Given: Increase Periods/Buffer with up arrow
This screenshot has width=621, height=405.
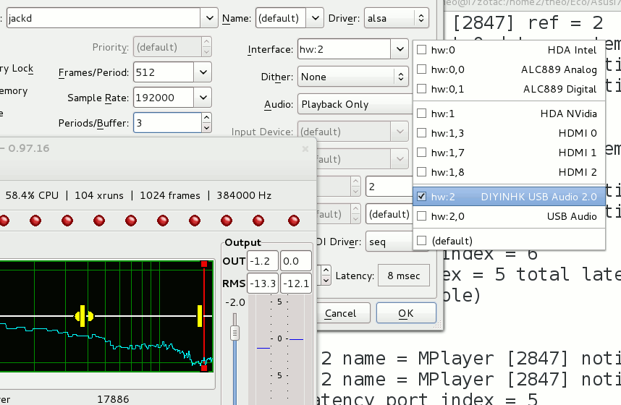Looking at the screenshot, I should pyautogui.click(x=206, y=118).
